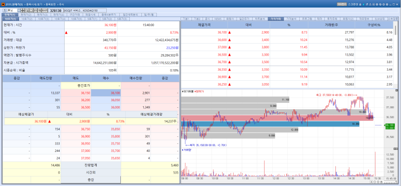Click the 중간호가 cell
The width and height of the screenshot is (401, 186).
point(76,85)
